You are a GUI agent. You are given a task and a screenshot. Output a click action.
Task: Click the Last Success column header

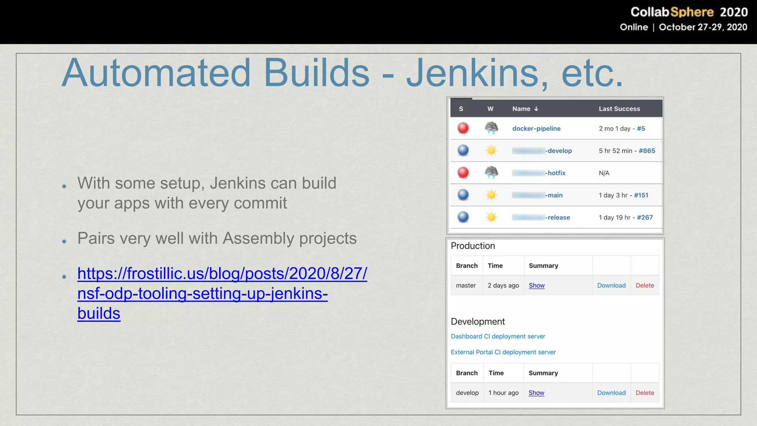coord(619,109)
